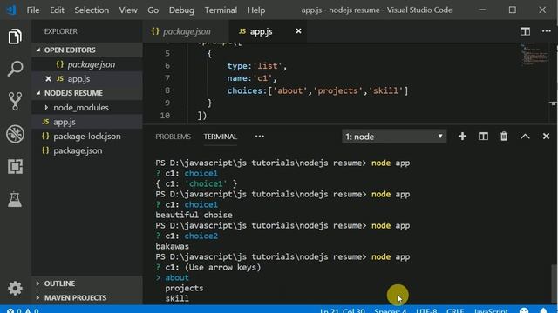Image resolution: width=558 pixels, height=313 pixels.
Task: Open the Debug menu
Action: (x=181, y=10)
